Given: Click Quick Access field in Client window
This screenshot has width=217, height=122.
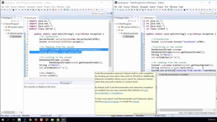Looking at the screenshot, I should 206,13.
